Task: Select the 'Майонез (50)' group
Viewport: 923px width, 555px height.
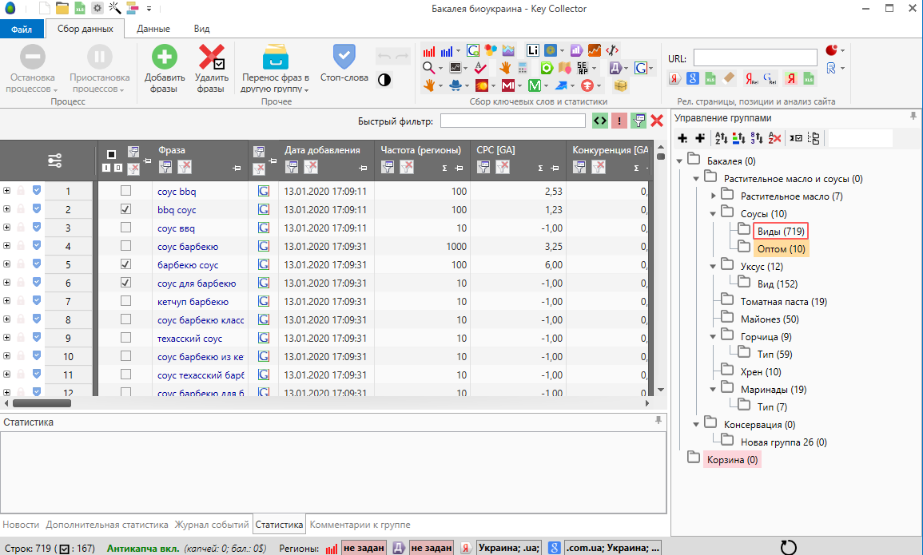Action: (770, 319)
